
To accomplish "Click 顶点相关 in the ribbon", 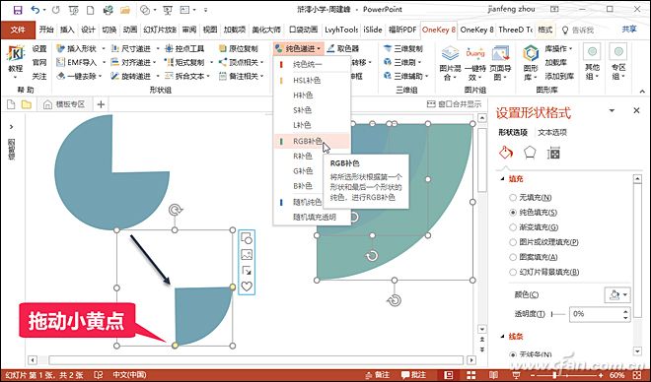I will tap(239, 63).
